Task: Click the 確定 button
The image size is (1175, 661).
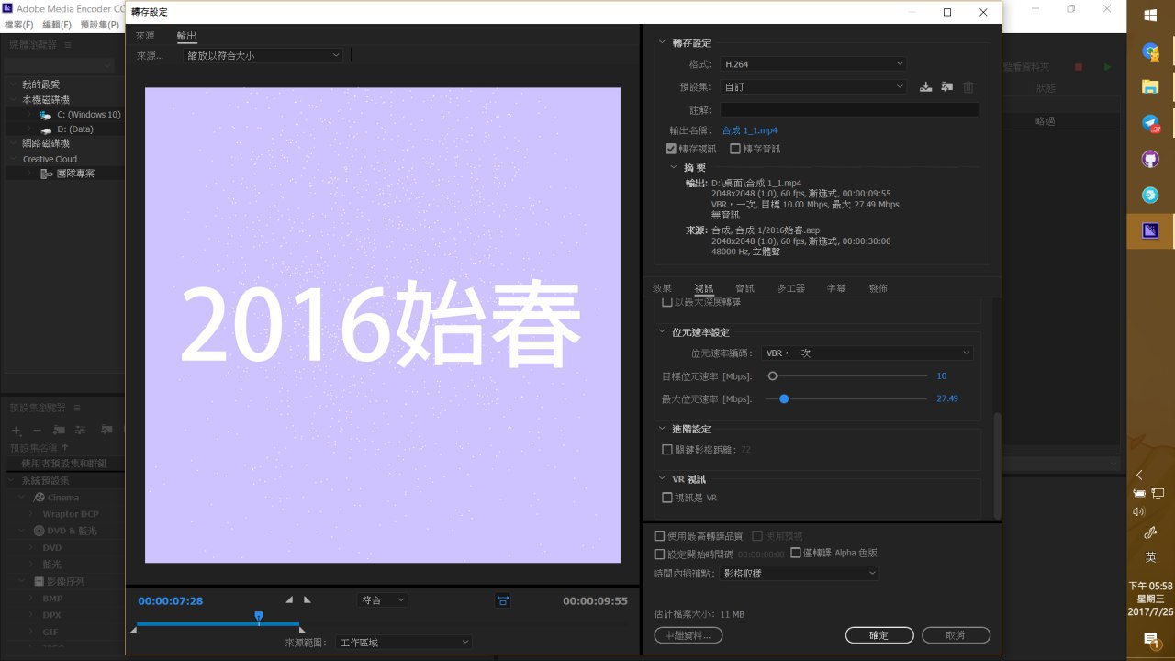Action: (x=878, y=635)
